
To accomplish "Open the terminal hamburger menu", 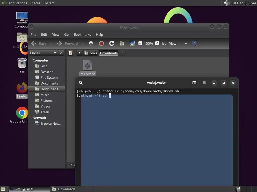I will coord(204,83).
